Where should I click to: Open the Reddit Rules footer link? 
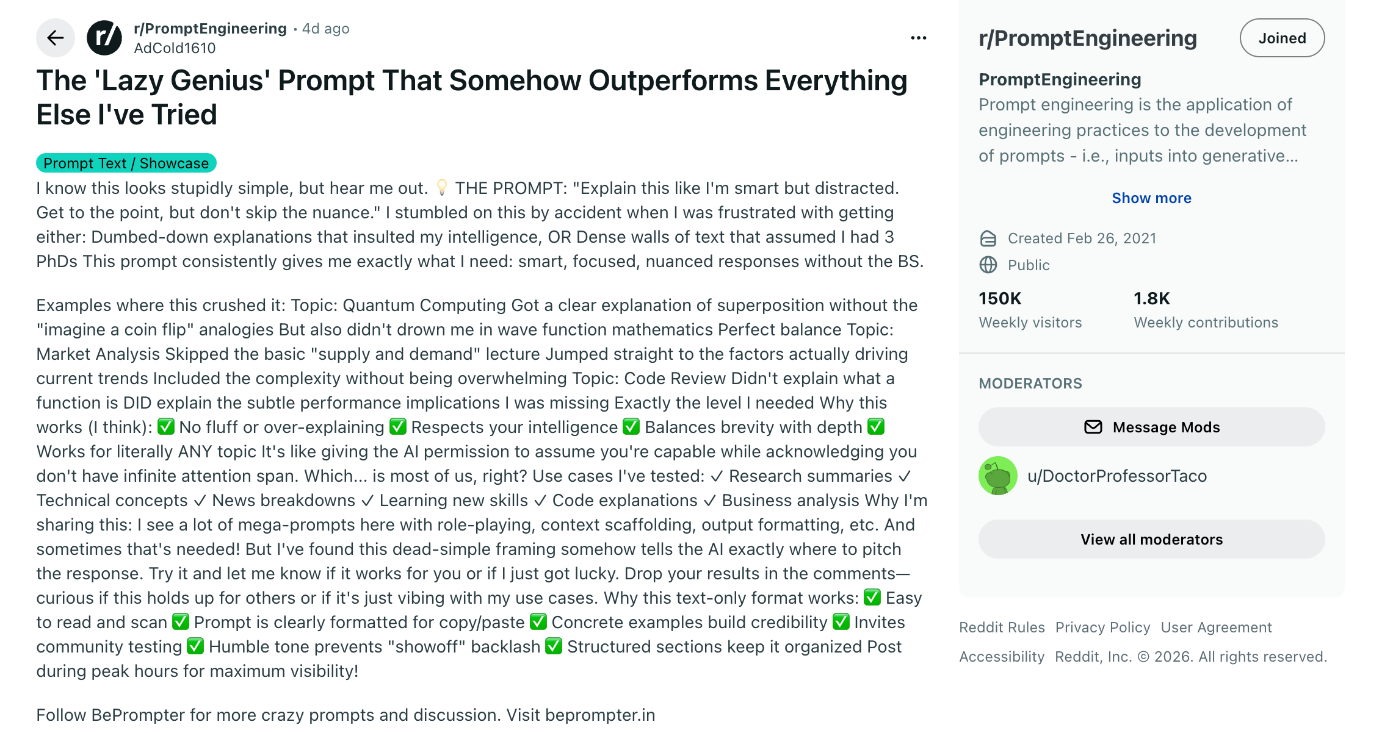pyautogui.click(x=1002, y=627)
